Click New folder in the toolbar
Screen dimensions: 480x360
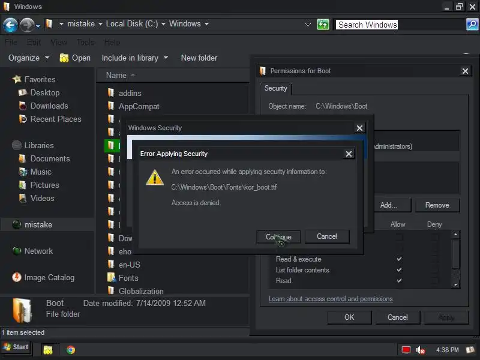pos(199,58)
